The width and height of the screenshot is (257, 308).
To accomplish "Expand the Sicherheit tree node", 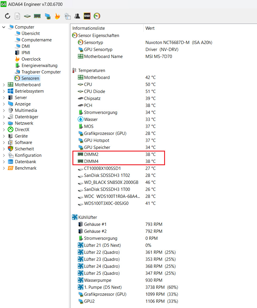I will click(4, 149).
